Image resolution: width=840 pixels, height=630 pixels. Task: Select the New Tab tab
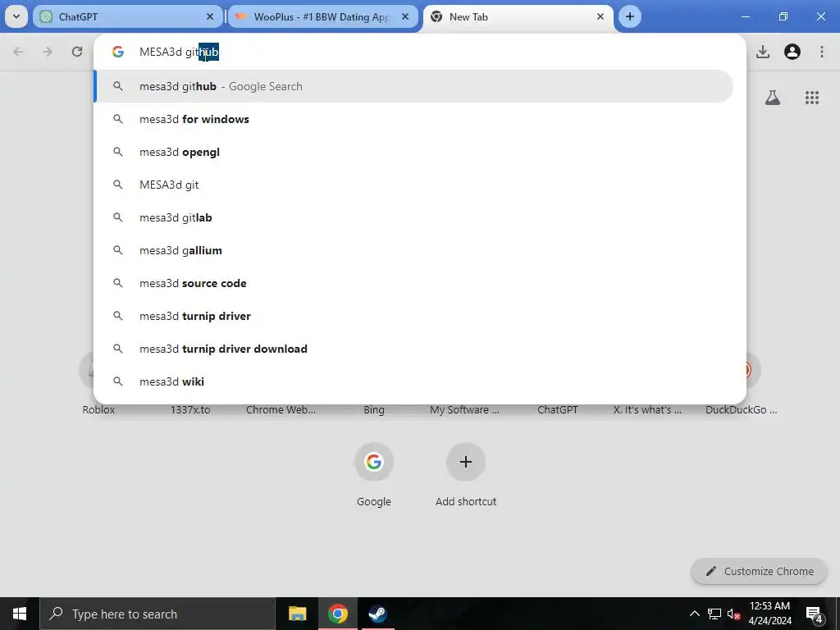pos(518,16)
